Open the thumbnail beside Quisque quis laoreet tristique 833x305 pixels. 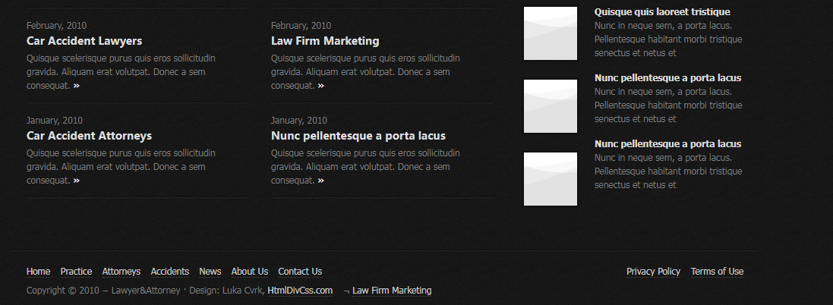[551, 33]
